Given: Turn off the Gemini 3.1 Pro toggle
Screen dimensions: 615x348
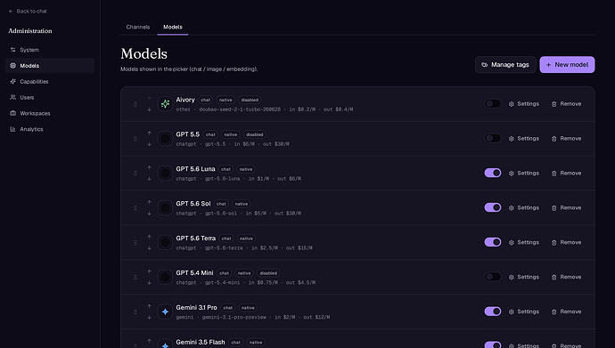Looking at the screenshot, I should (x=493, y=312).
